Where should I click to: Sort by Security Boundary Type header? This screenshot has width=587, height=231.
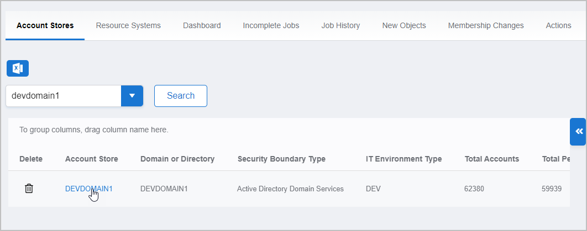(x=281, y=159)
